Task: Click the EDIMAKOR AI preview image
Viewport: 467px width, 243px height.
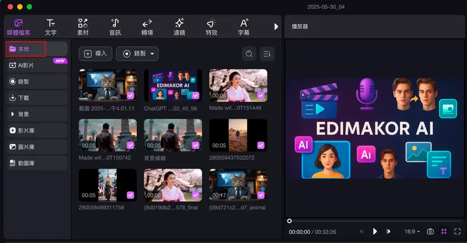Action: point(375,128)
